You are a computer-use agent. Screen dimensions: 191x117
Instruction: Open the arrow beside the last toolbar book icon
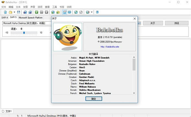point(92,12)
